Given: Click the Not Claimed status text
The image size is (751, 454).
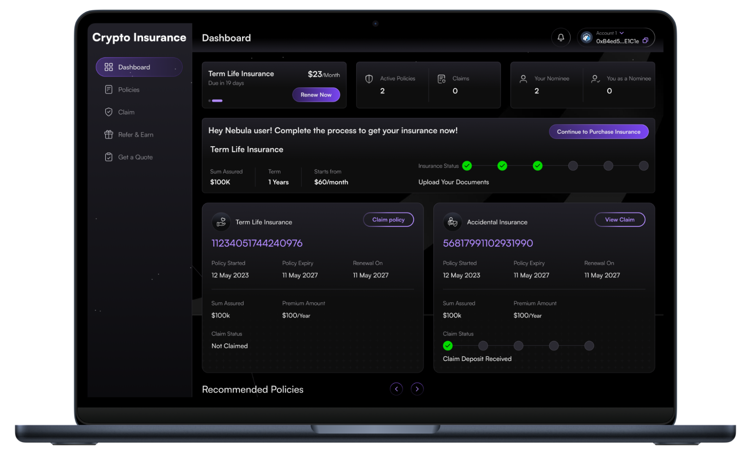Looking at the screenshot, I should click(230, 346).
